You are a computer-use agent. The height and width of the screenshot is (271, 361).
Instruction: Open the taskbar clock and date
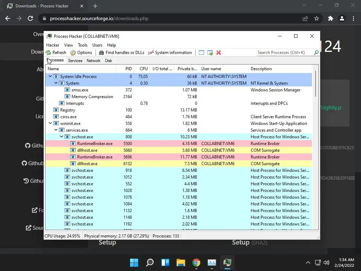tap(344, 263)
